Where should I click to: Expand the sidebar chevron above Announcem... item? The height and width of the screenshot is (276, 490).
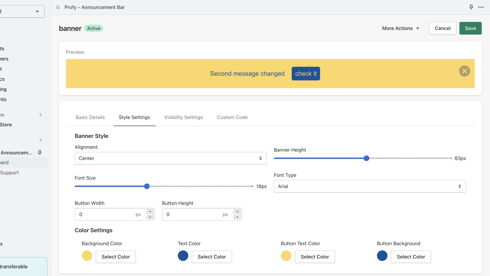[40, 140]
